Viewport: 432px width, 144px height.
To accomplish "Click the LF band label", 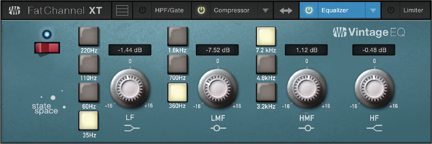I will [130, 117].
